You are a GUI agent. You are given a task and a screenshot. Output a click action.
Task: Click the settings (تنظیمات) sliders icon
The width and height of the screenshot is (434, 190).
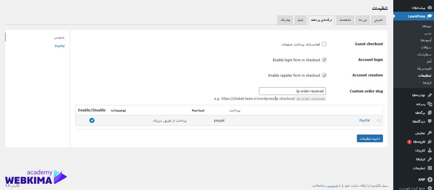(429, 168)
